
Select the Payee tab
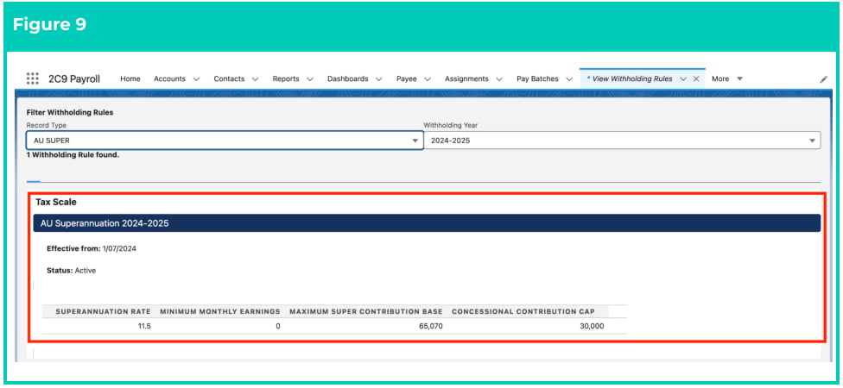407,78
